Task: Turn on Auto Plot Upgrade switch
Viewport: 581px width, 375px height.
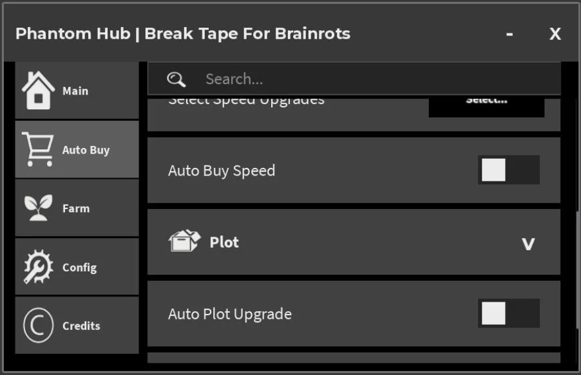Action: [x=508, y=313]
